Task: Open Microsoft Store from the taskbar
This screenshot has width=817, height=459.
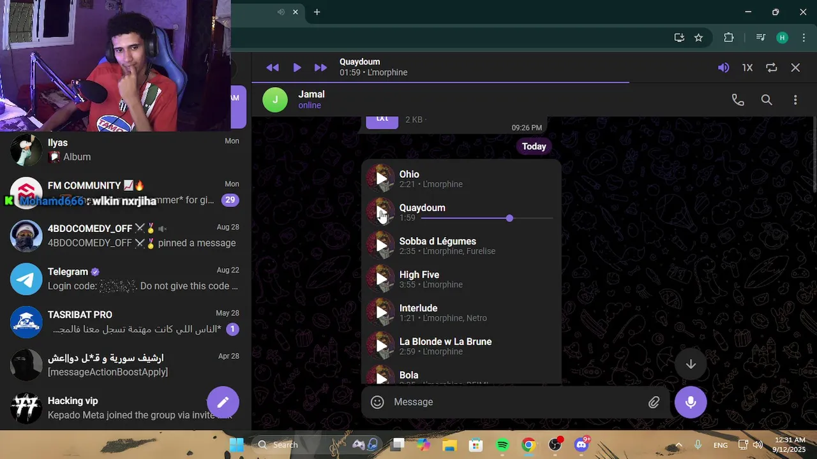Action: pos(476,445)
